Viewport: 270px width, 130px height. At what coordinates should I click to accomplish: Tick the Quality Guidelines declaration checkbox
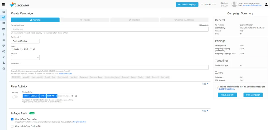pyautogui.click(x=216, y=88)
